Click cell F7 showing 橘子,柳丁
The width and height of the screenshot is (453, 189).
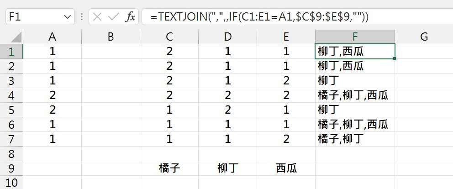(x=355, y=139)
